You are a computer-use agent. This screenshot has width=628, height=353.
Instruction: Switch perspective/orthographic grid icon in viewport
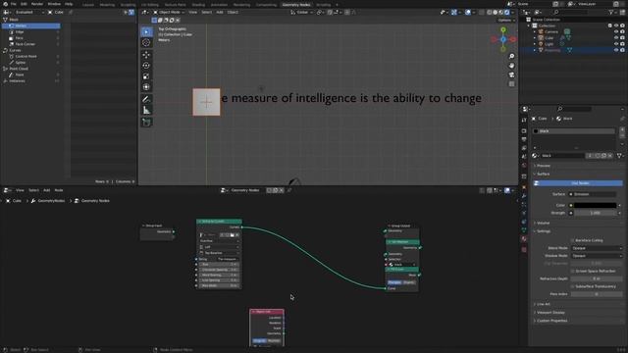[x=511, y=84]
